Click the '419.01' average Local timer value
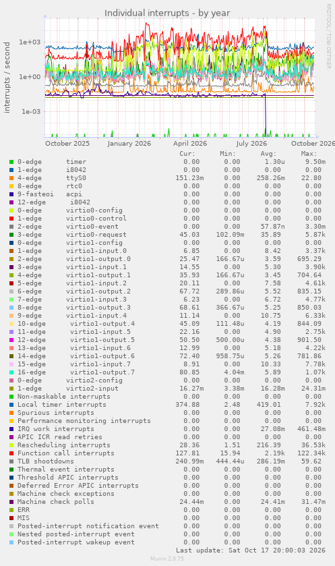 point(269,405)
